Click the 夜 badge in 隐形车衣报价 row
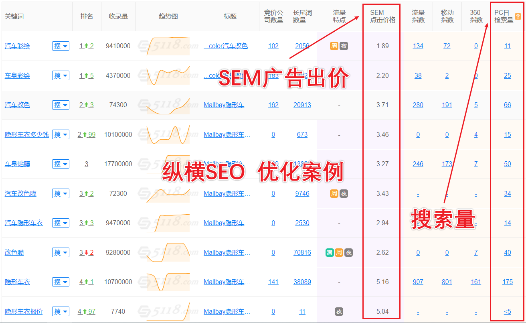Image resolution: width=526 pixels, height=323 pixels. [339, 311]
